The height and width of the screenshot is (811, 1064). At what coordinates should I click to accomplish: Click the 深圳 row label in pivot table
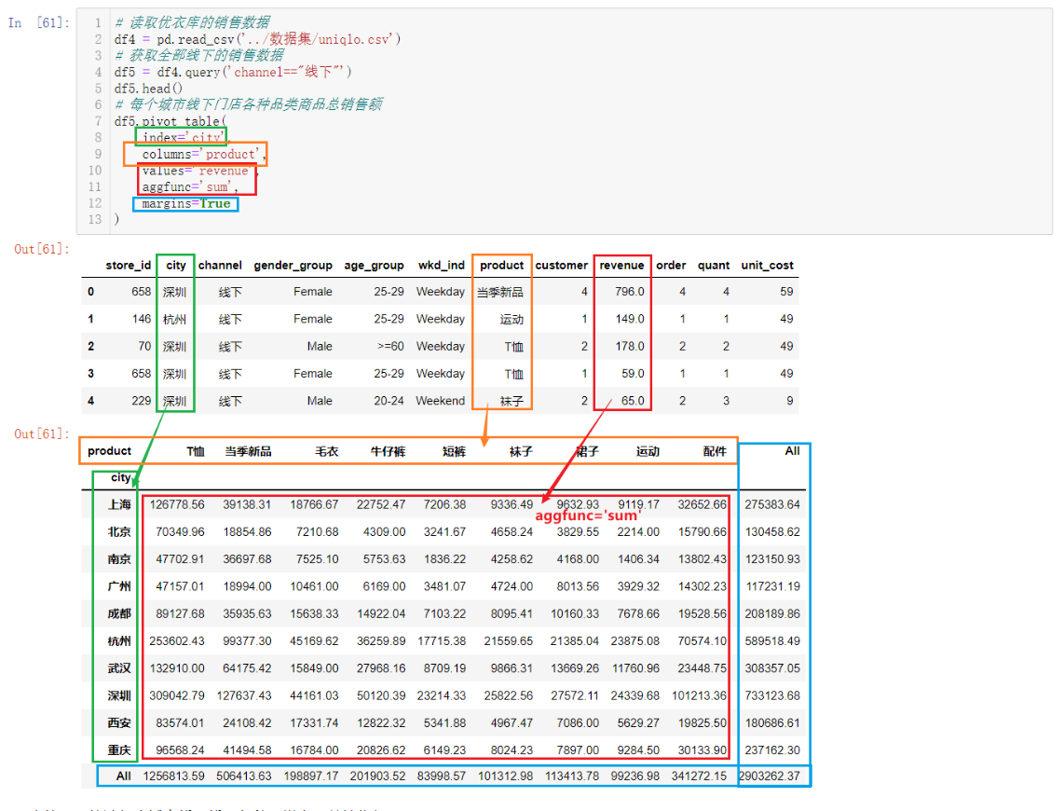point(119,695)
